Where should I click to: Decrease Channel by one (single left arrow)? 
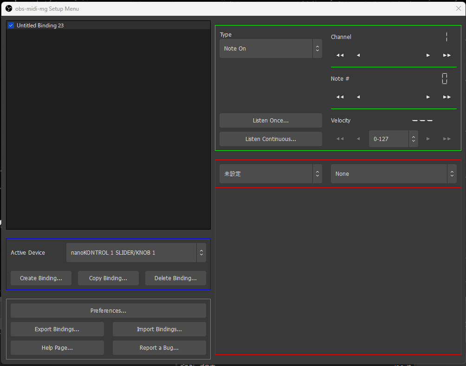358,55
